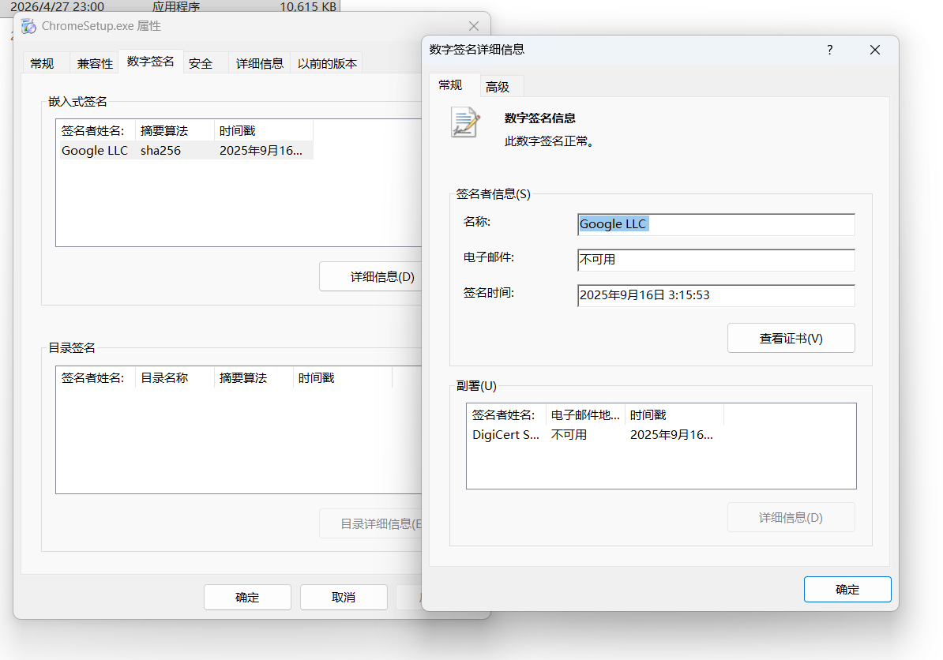Click the 电子邮件 field showing 不可用
This screenshot has height=660, width=943.
716,260
